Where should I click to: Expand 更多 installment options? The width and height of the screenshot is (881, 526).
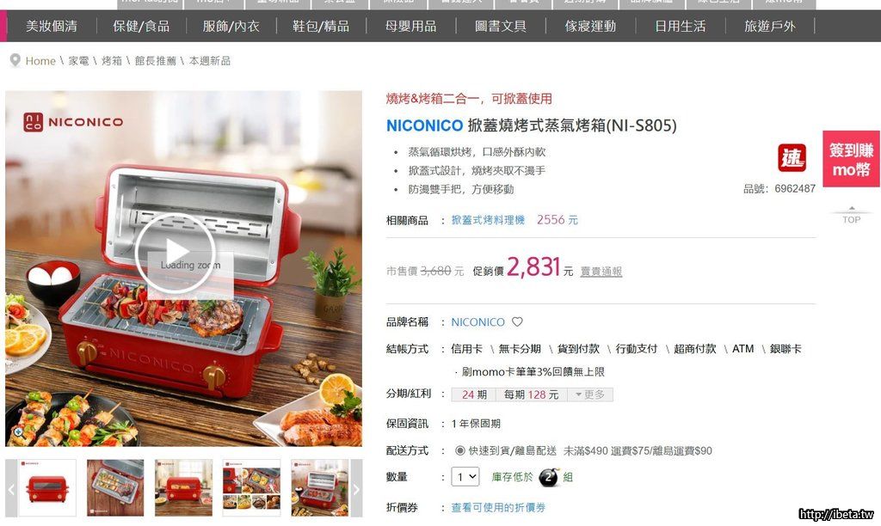(x=590, y=394)
